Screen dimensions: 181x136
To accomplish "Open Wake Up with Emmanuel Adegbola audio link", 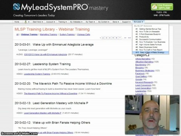I will pos(45,54).
